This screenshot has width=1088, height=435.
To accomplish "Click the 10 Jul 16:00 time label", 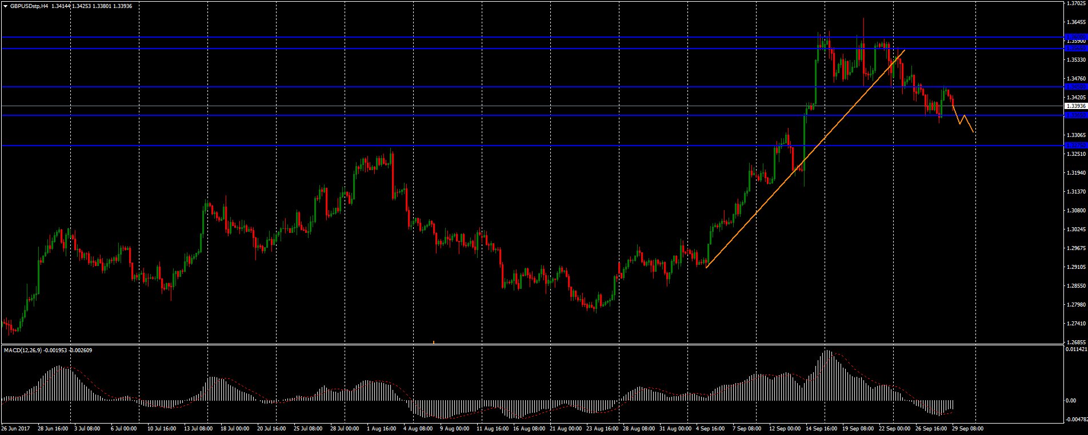I will click(x=161, y=428).
